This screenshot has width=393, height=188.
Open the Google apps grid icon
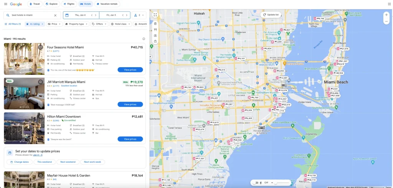389,4
